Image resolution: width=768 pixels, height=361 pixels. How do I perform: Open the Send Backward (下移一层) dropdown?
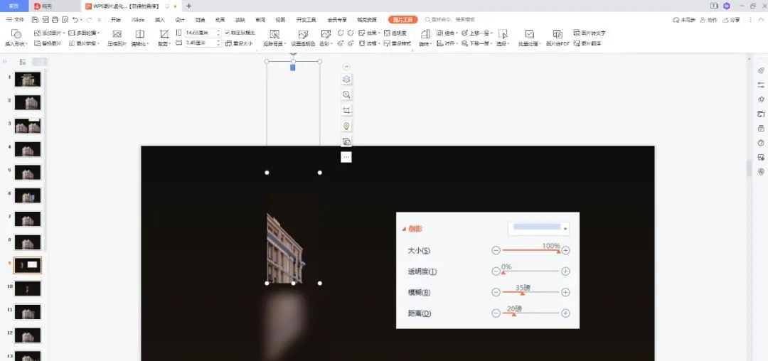pos(478,43)
